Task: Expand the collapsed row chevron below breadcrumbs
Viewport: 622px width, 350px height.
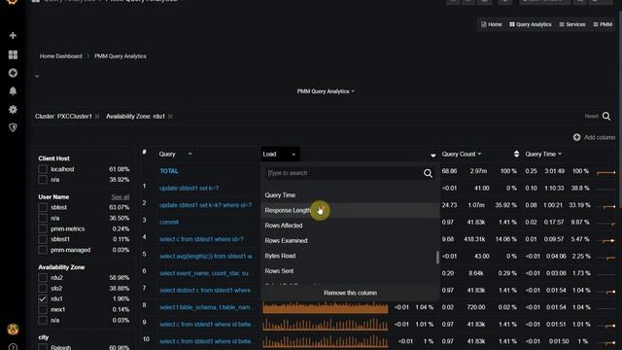Action: 37,76
